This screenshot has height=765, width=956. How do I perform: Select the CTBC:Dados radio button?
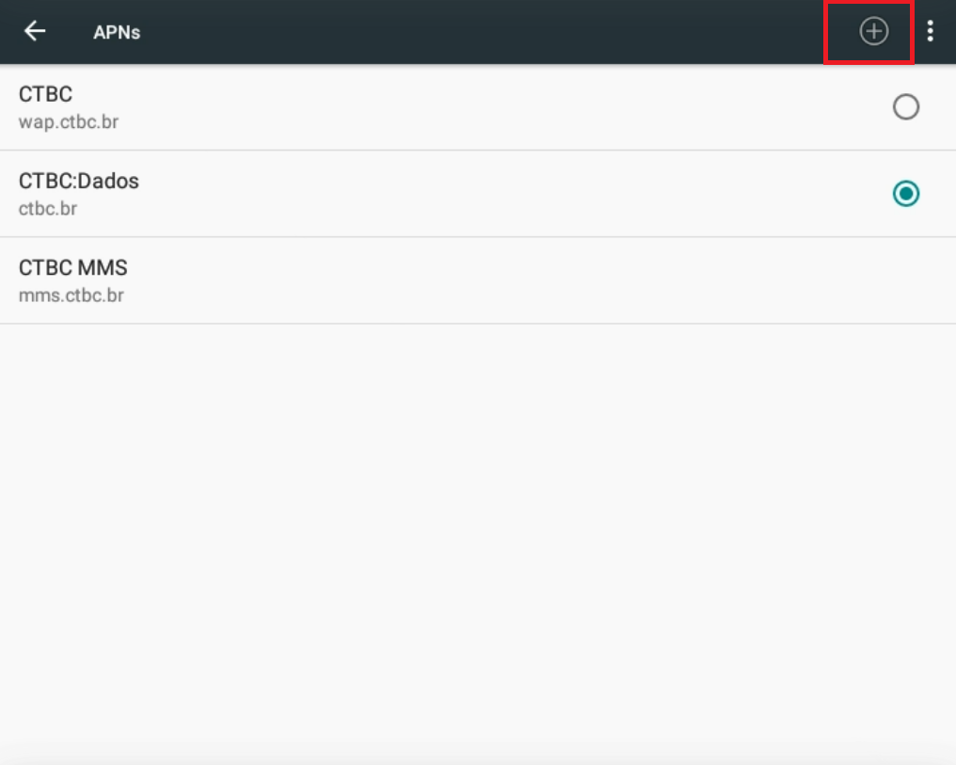(905, 194)
